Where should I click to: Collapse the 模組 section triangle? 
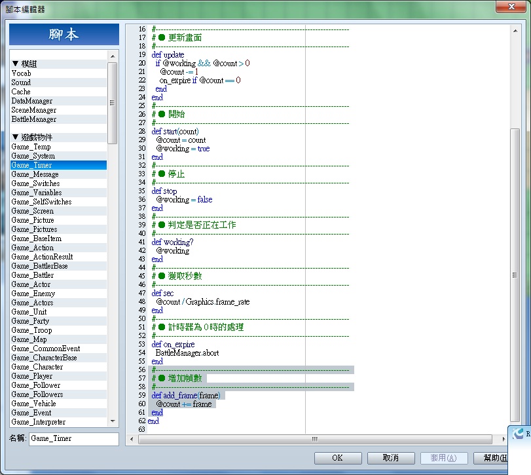pyautogui.click(x=15, y=64)
